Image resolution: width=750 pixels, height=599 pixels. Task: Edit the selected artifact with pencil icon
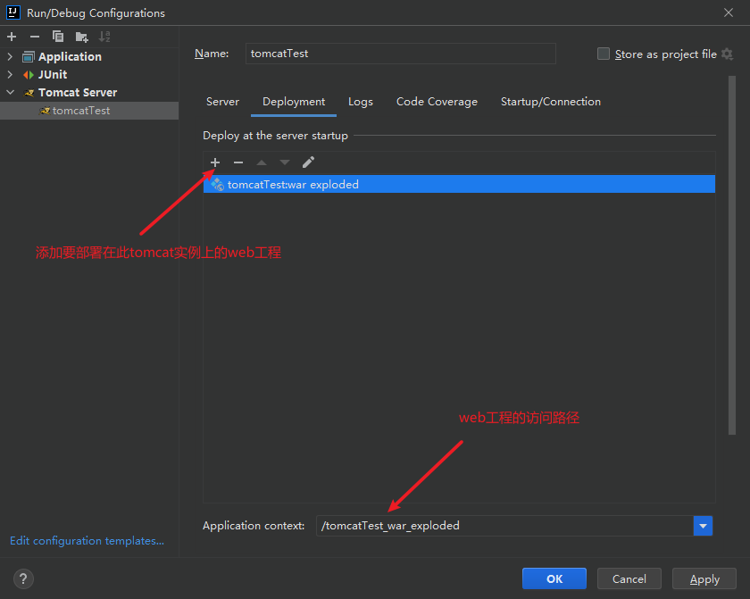coord(308,162)
